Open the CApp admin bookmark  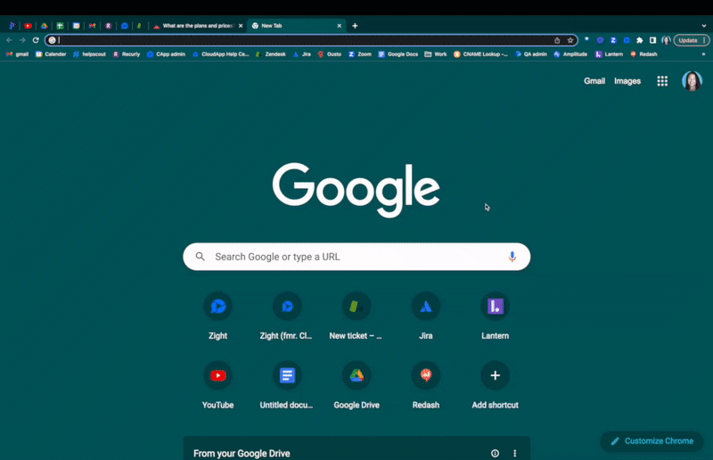click(166, 54)
